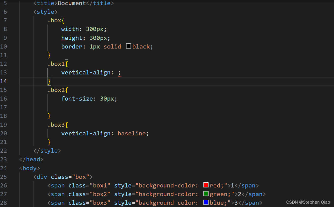Click the '.box3' selector
334x207 pixels.
pyautogui.click(x=56, y=125)
